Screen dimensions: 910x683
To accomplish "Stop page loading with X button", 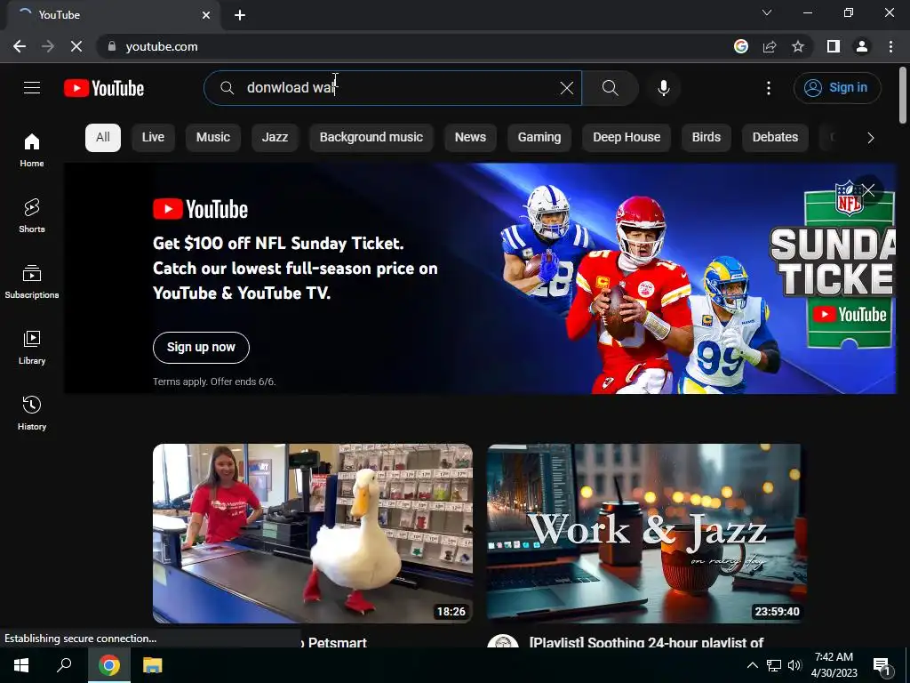I will click(x=76, y=46).
